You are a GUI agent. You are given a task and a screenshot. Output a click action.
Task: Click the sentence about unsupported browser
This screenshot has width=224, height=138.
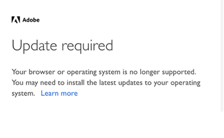click(104, 72)
